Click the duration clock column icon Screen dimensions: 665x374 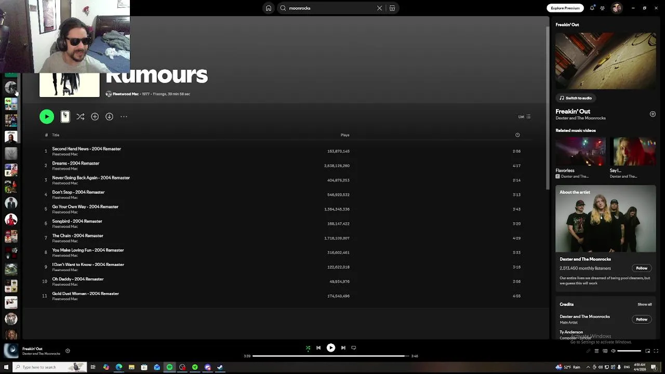[x=517, y=135]
